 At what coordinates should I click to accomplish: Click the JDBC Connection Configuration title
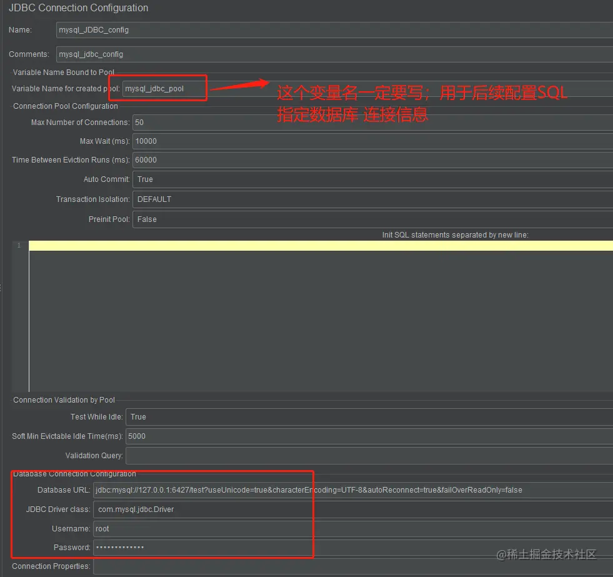point(78,8)
